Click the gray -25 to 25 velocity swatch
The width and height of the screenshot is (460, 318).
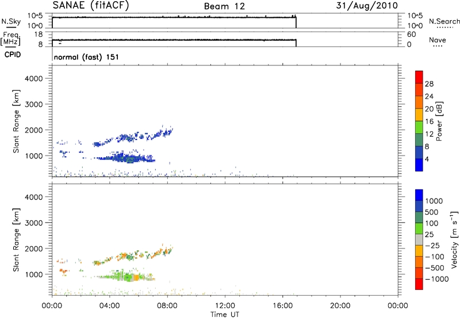419,239
